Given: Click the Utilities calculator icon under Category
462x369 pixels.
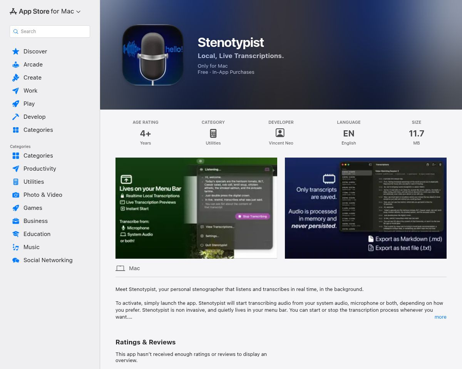Looking at the screenshot, I should tap(213, 133).
